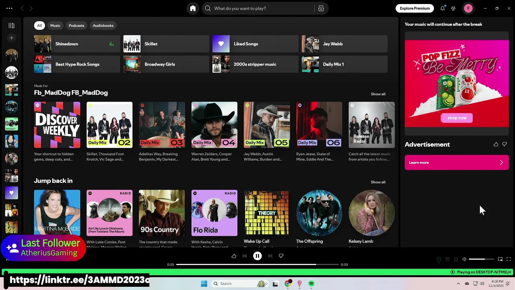Viewport: 515px width, 290px height.
Task: Open the F profile avatar menu
Action: [468, 8]
